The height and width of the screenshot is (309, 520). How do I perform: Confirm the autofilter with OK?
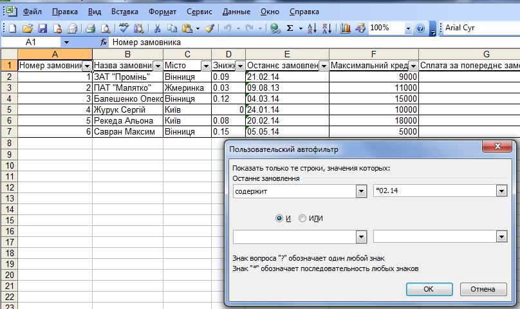(x=429, y=289)
